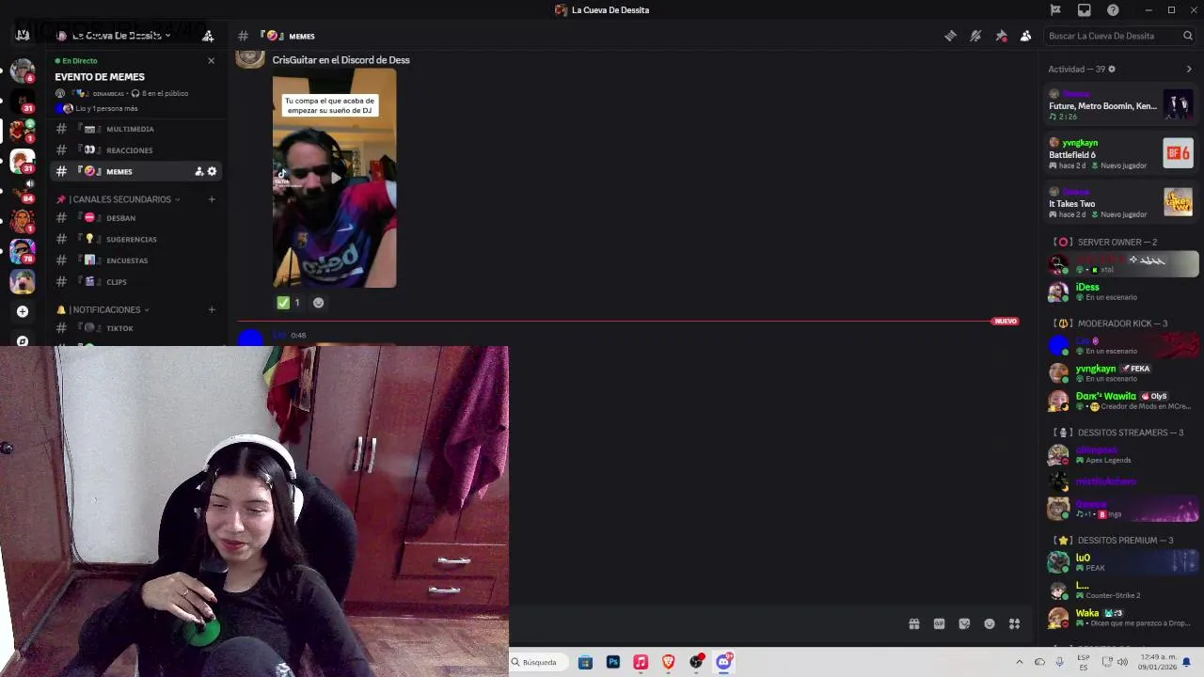This screenshot has height=677, width=1204.
Task: Open Photoshop from the taskbar
Action: click(x=613, y=662)
